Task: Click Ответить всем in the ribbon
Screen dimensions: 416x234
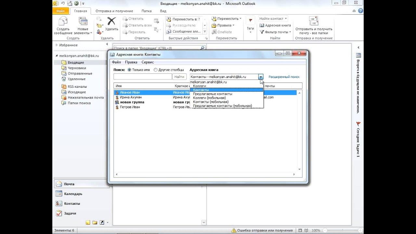Action: pos(137,25)
